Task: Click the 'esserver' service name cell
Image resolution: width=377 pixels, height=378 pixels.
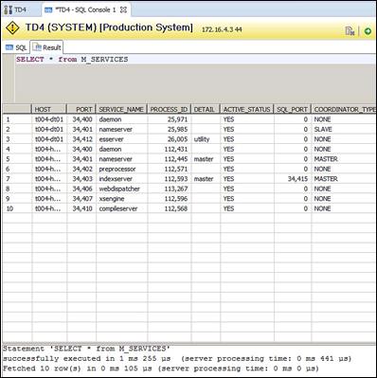Action: [x=121, y=139]
